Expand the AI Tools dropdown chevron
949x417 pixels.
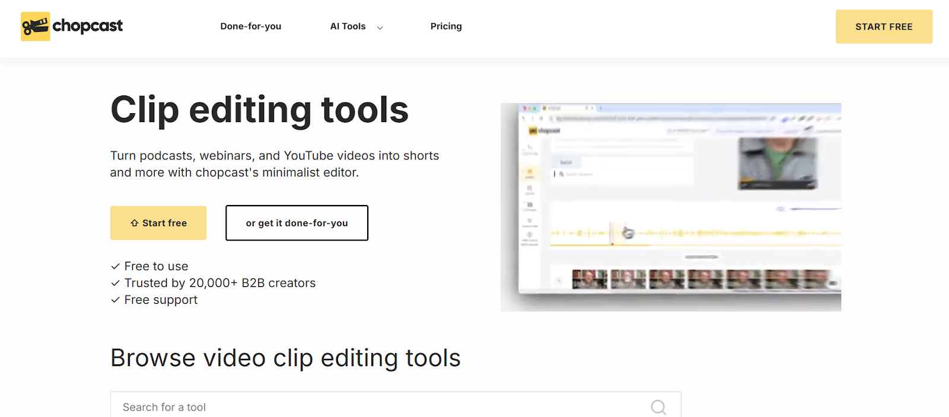click(x=380, y=27)
